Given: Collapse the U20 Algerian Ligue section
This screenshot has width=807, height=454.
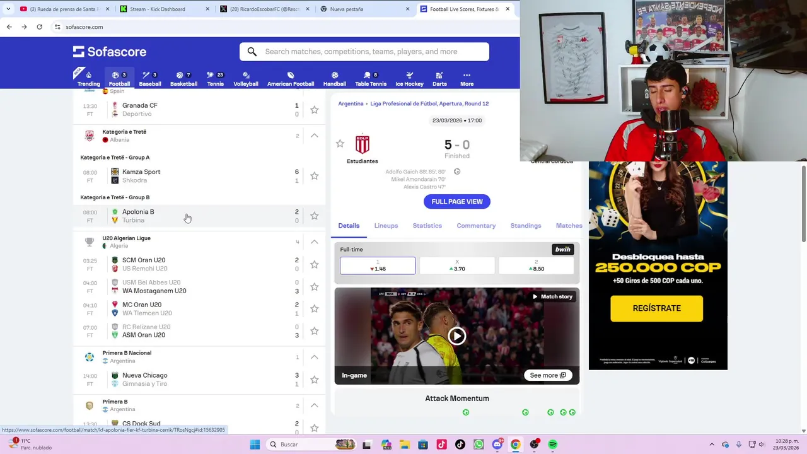Looking at the screenshot, I should point(314,242).
